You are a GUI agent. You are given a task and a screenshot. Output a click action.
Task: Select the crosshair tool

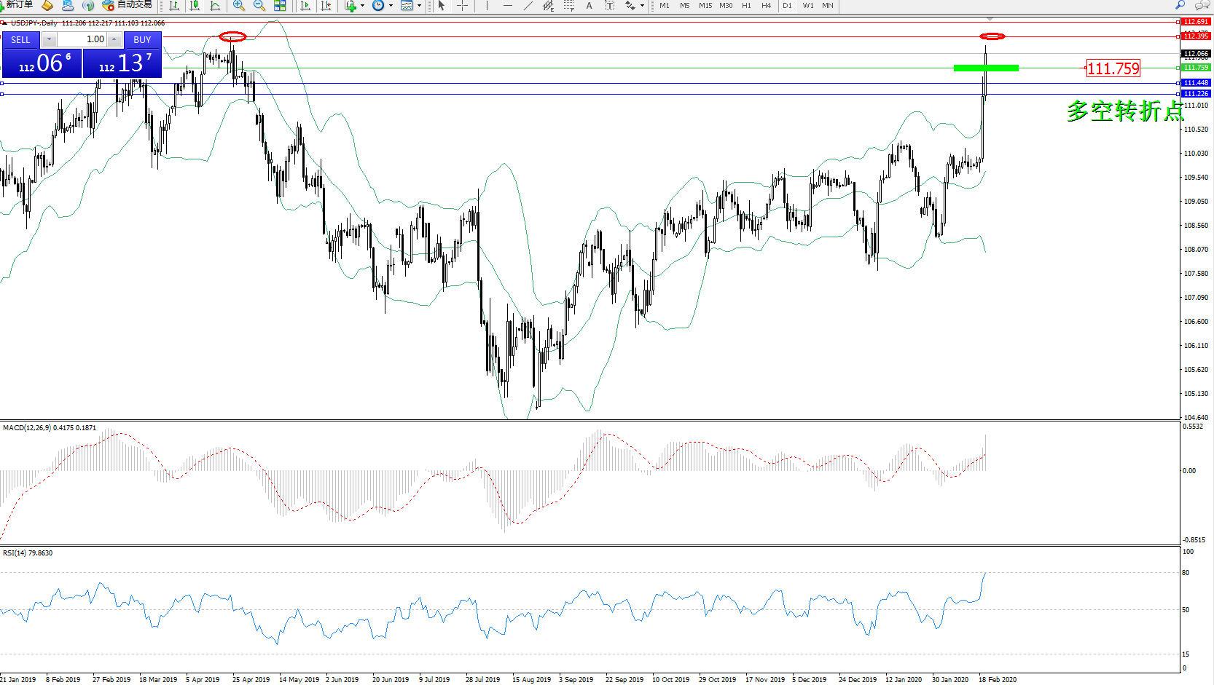pyautogui.click(x=462, y=6)
